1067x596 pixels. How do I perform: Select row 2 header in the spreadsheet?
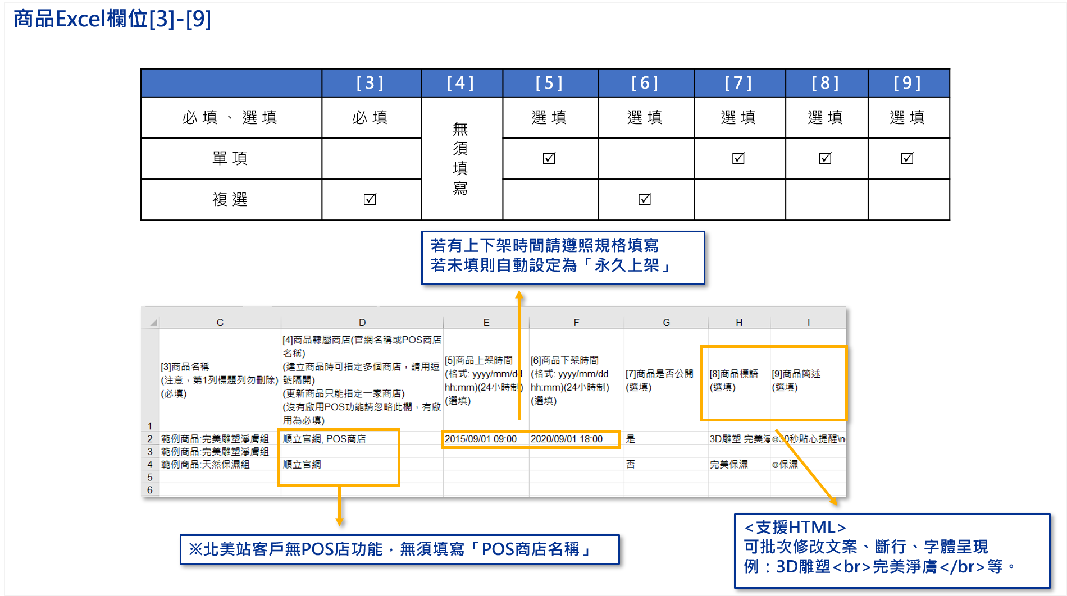150,439
